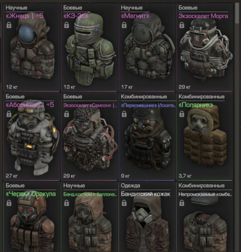The width and height of the screenshot is (241, 252).
Task: Click the Бандитский кожак item name
Action: (x=146, y=194)
